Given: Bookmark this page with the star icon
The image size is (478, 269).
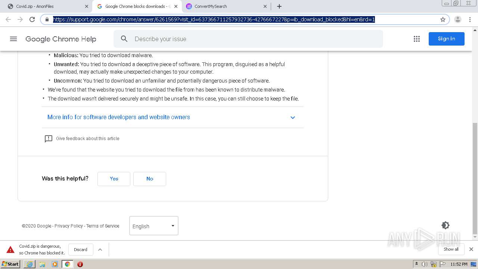Looking at the screenshot, I should 443,19.
